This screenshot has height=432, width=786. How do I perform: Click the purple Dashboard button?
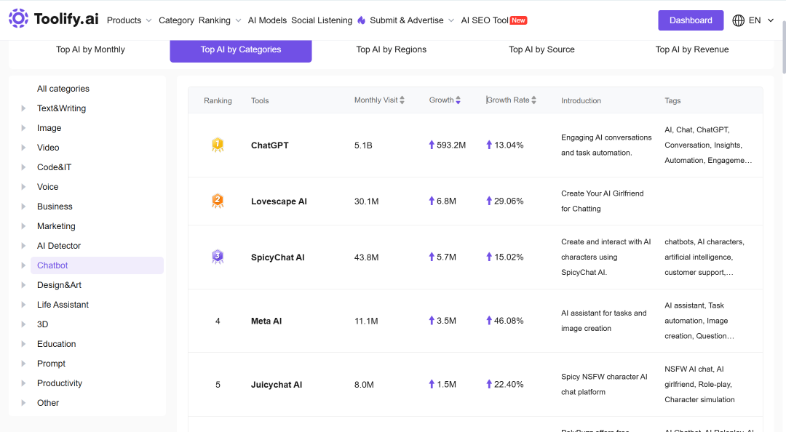(691, 20)
